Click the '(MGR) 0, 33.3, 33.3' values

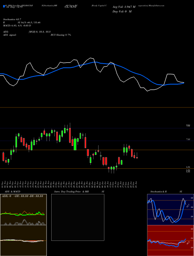click(39, 32)
